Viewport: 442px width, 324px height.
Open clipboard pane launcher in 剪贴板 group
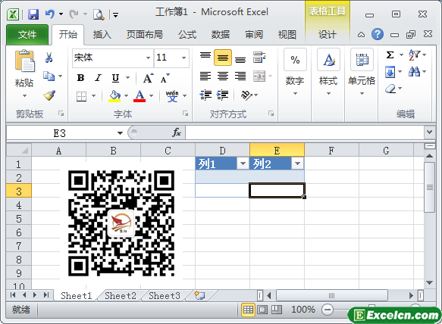[x=61, y=114]
